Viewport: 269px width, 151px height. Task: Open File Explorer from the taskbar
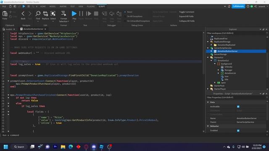pos(63,147)
